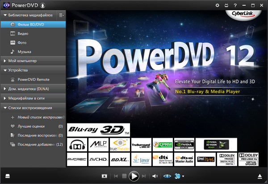This screenshot has width=268, height=184.
Task: Switch to TV (cinema) mode icon
Action: [226, 5]
